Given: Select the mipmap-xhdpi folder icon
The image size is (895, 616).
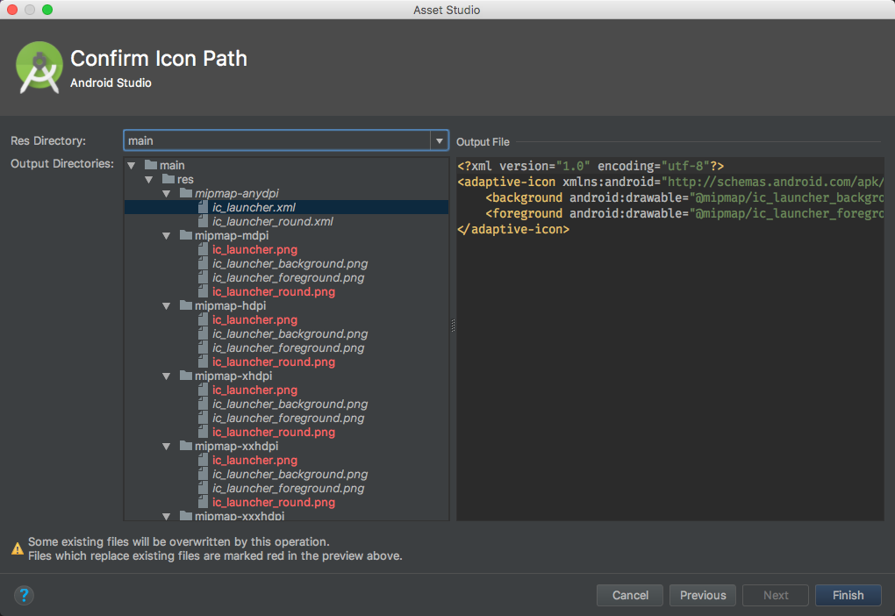Looking at the screenshot, I should (186, 376).
